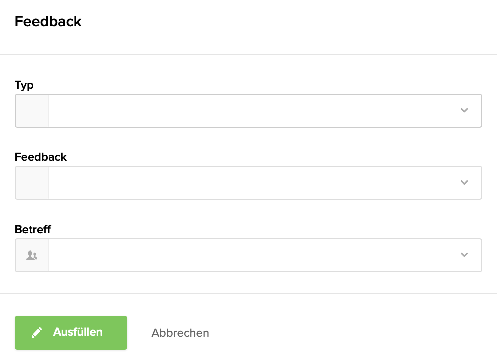Image resolution: width=497 pixels, height=364 pixels.
Task: Click the Betreff field label
Action: click(x=33, y=229)
